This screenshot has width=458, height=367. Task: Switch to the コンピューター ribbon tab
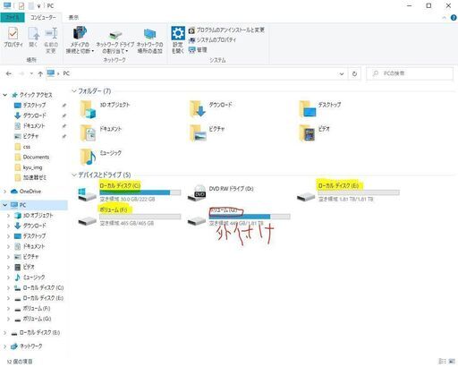coord(43,17)
